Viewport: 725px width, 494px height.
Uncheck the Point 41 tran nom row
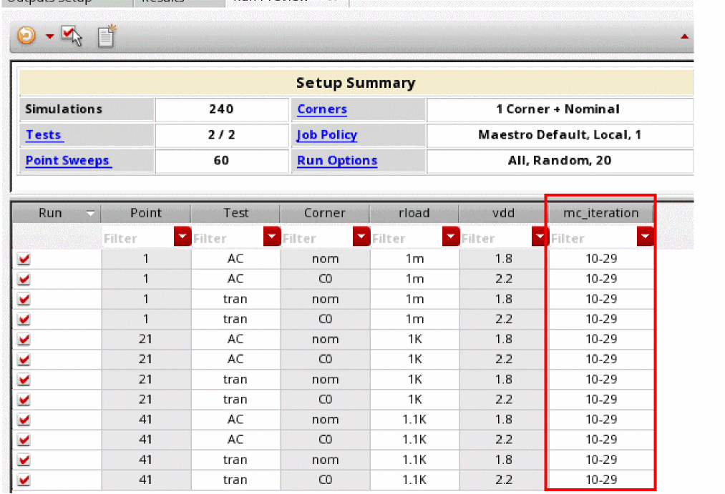pos(24,460)
